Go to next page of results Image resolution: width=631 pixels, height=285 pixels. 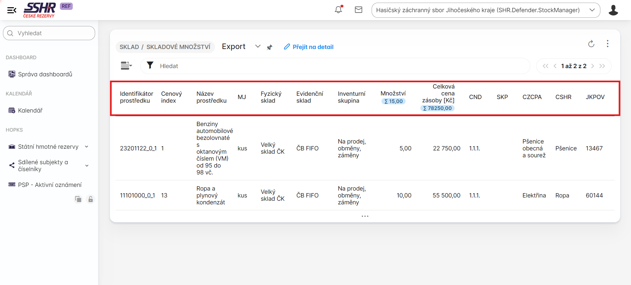[592, 66]
